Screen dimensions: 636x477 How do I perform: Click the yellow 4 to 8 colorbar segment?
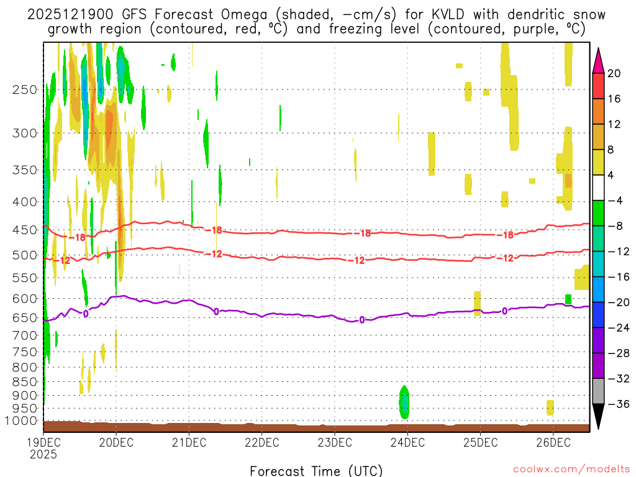[x=598, y=163]
